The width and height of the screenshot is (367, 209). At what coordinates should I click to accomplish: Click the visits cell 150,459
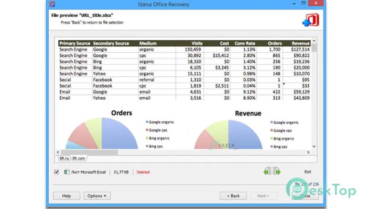pyautogui.click(x=192, y=50)
